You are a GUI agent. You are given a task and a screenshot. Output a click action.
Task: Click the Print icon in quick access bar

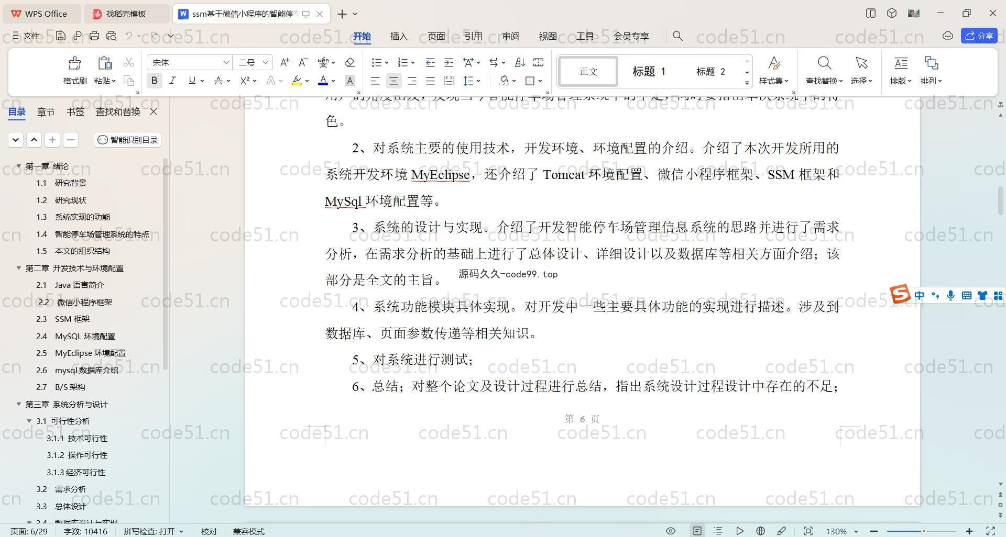(x=94, y=36)
